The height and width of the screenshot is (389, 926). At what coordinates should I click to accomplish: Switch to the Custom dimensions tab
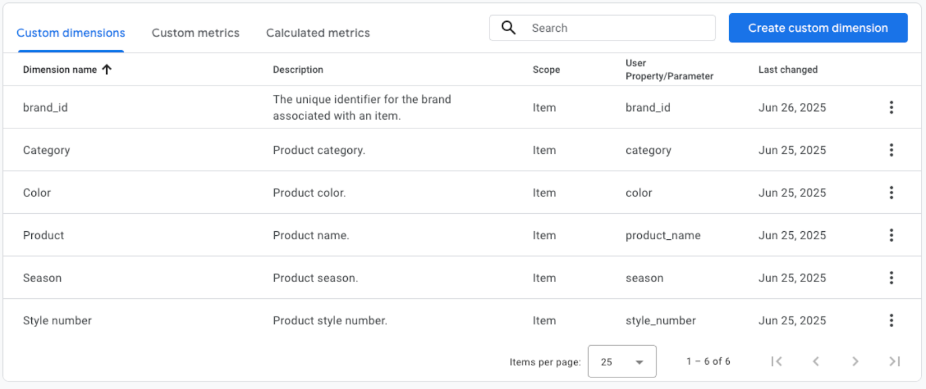coord(71,33)
